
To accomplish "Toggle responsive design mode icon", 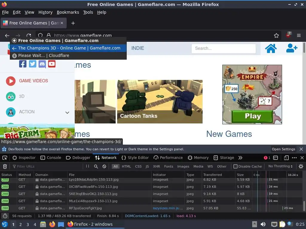I will point(286,158).
